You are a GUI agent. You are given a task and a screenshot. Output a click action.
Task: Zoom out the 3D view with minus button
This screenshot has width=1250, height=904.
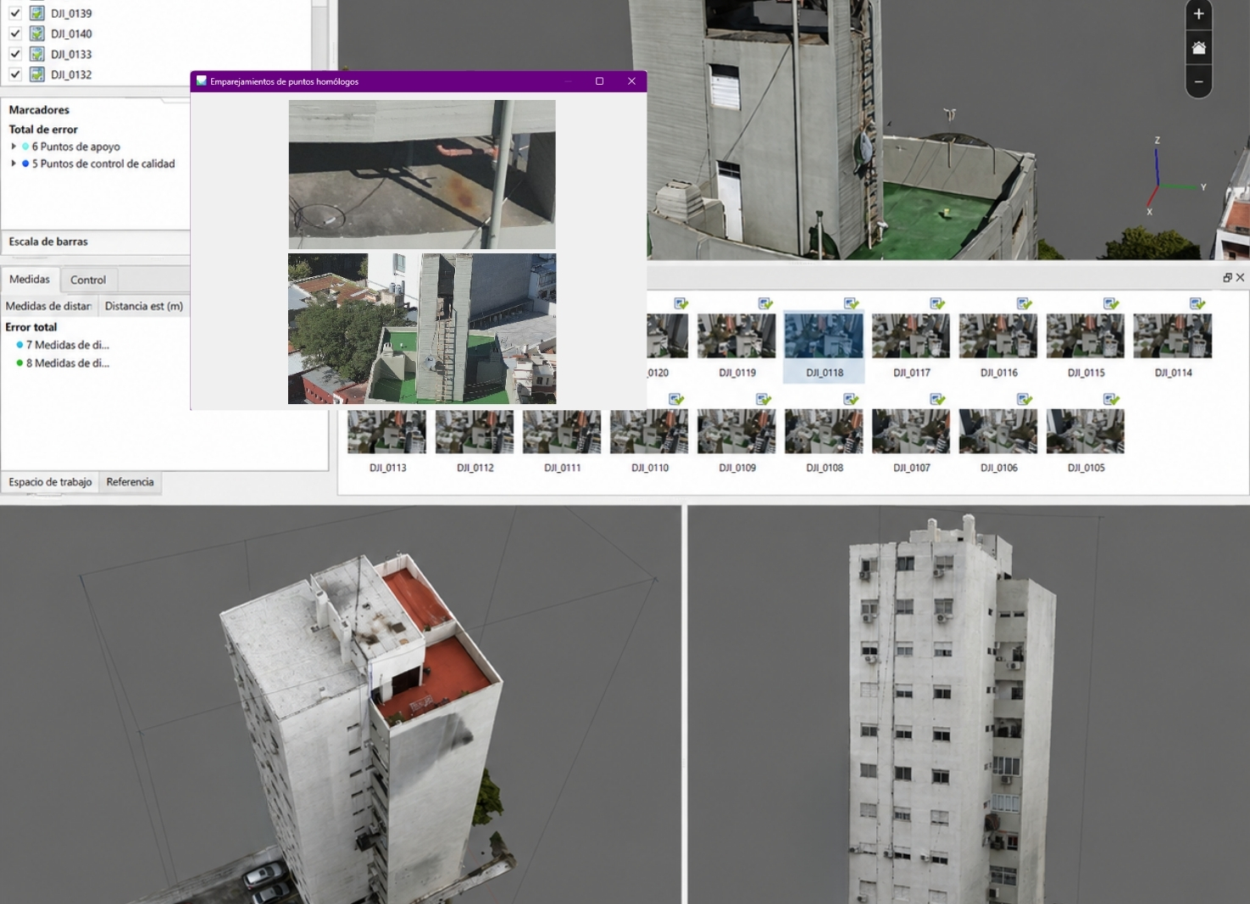(1198, 82)
